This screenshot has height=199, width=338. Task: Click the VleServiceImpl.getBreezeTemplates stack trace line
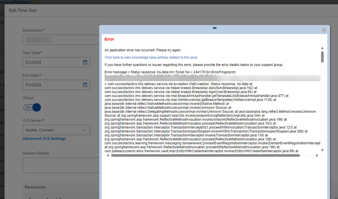190,100
